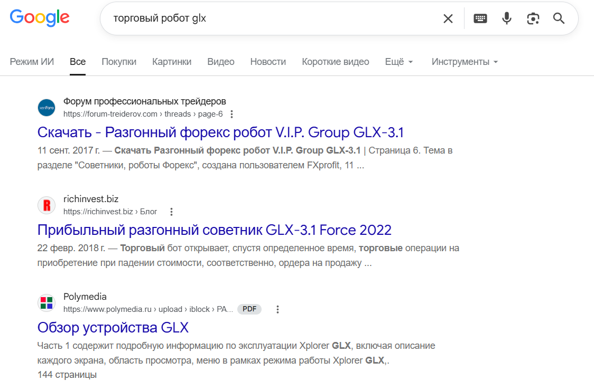The image size is (594, 390).
Task: Open options menu for richinvest.biz result
Action: tap(172, 212)
